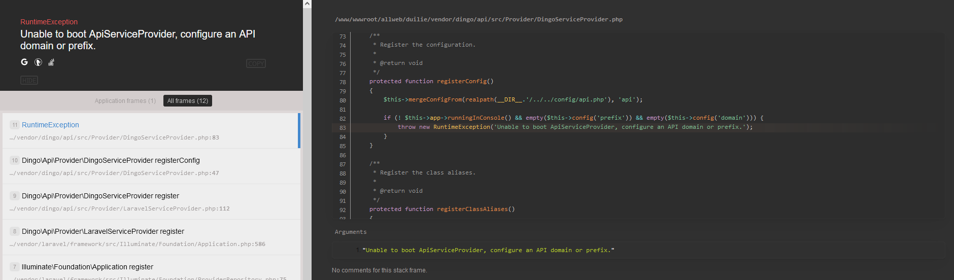Click line 74 'Register the configuration' comment
Viewport: 954px width, 280px height.
point(424,45)
